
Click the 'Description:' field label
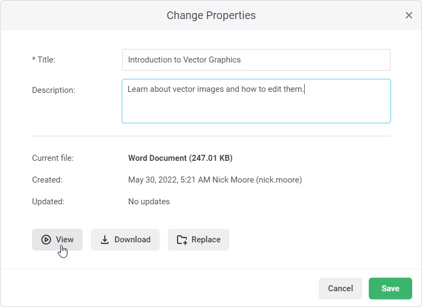54,90
